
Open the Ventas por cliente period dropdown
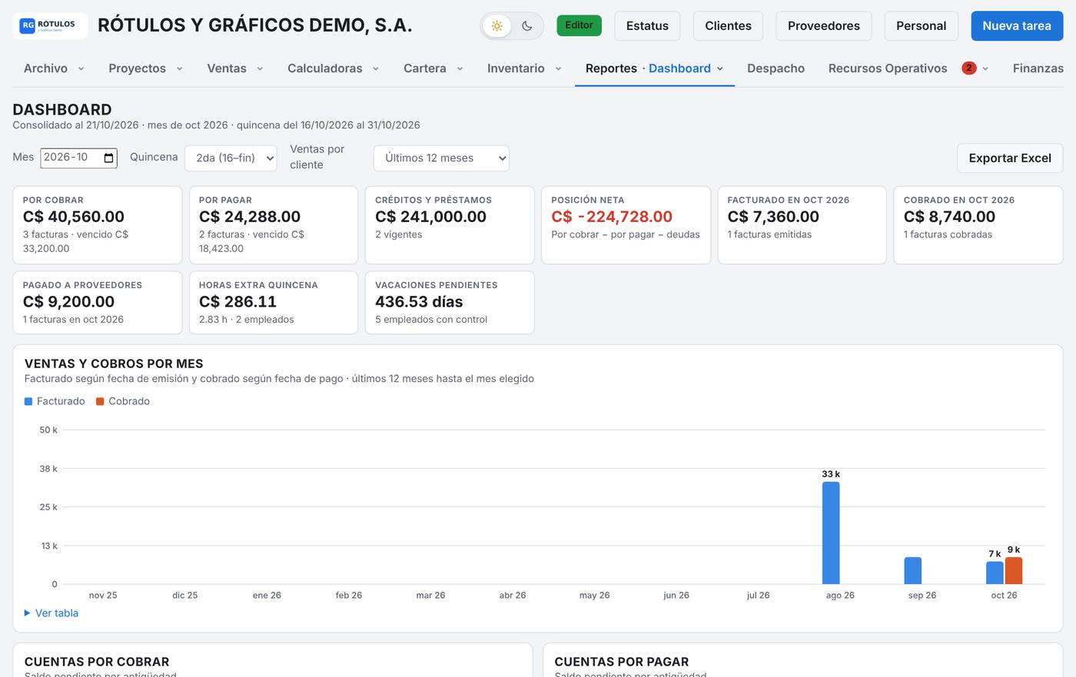(x=441, y=158)
